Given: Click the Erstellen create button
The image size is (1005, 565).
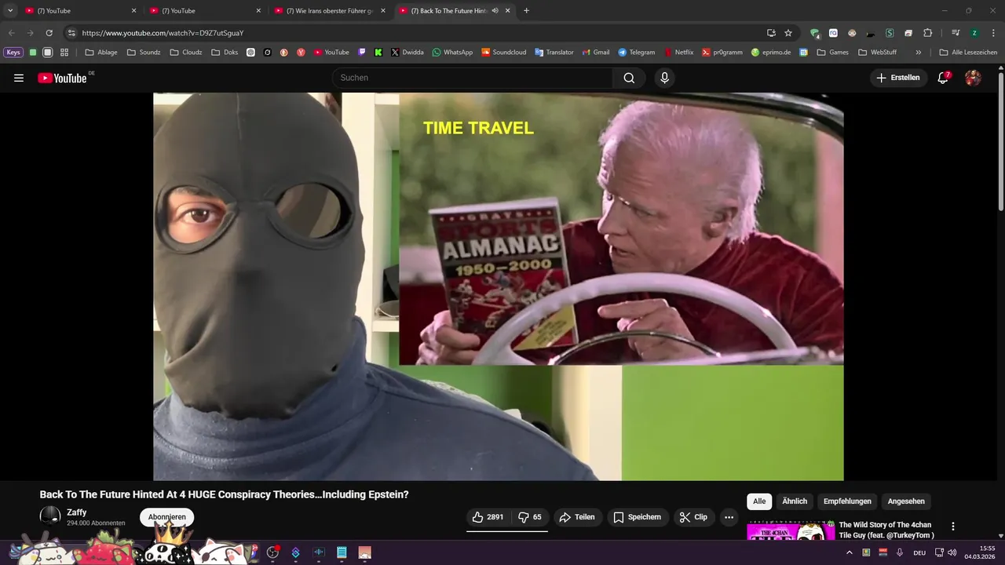Looking at the screenshot, I should tap(898, 78).
